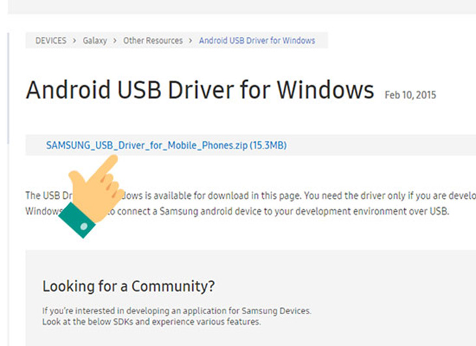Screen dimensions: 476x346
Task: Download SAMSUNG_USB_Driver_for_Mobile_Phones.zip
Action: point(166,145)
